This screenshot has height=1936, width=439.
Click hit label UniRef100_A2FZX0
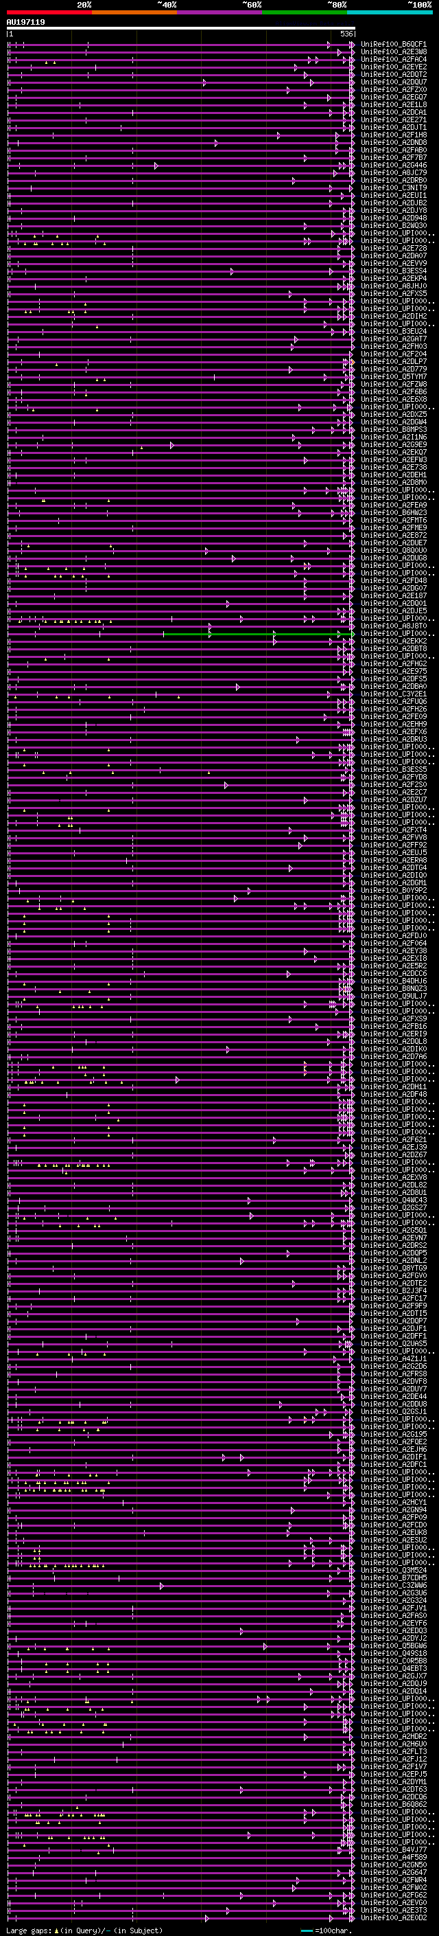pyautogui.click(x=393, y=89)
